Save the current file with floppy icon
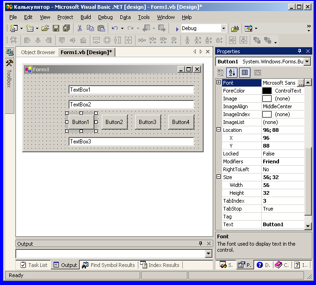Image resolution: width=316 pixels, height=285 pixels. pos(56,28)
